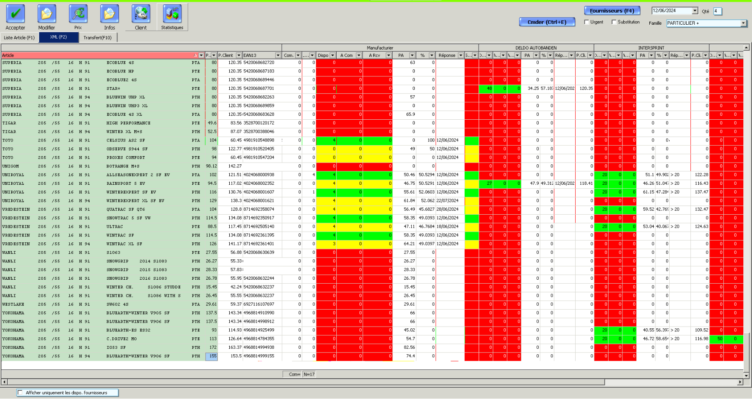
Task: Tick the Substitution checkbox
Action: coord(614,22)
